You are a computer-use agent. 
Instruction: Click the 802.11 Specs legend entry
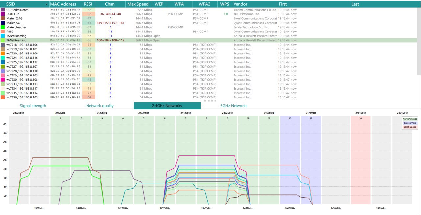tap(410, 127)
